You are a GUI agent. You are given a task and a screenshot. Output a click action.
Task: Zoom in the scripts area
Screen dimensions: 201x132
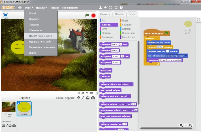coord(191,125)
